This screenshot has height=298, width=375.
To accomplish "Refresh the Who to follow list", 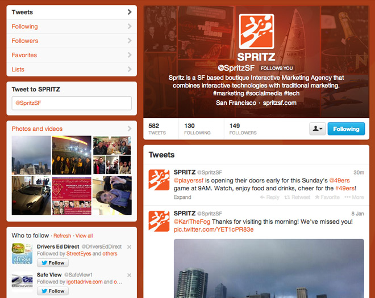I will click(62, 236).
